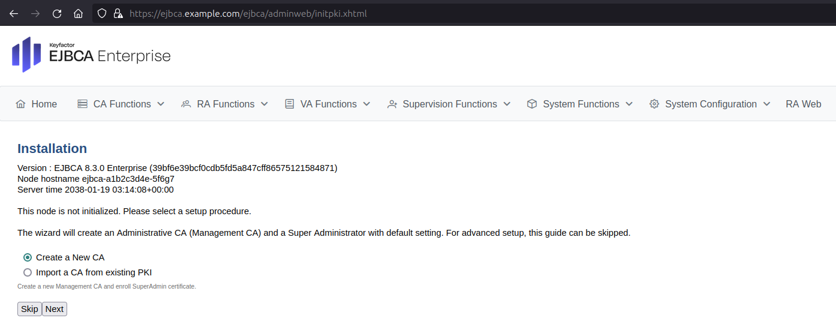Viewport: 836px width, 330px height.
Task: Go to the browser home page icon
Action: tap(78, 13)
